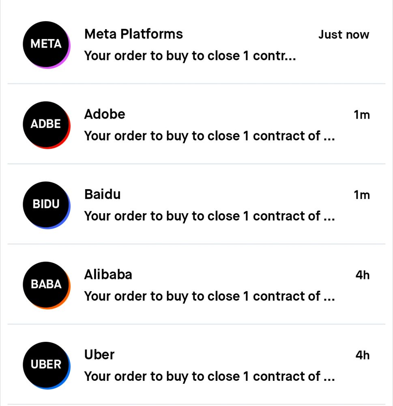Tap the ADBE ticker circle icon

(x=46, y=124)
